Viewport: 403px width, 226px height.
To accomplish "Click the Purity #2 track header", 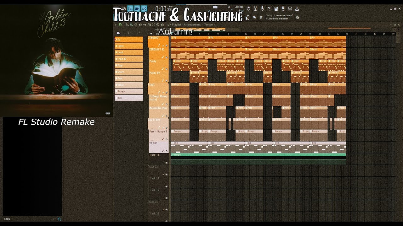I will click(158, 77).
